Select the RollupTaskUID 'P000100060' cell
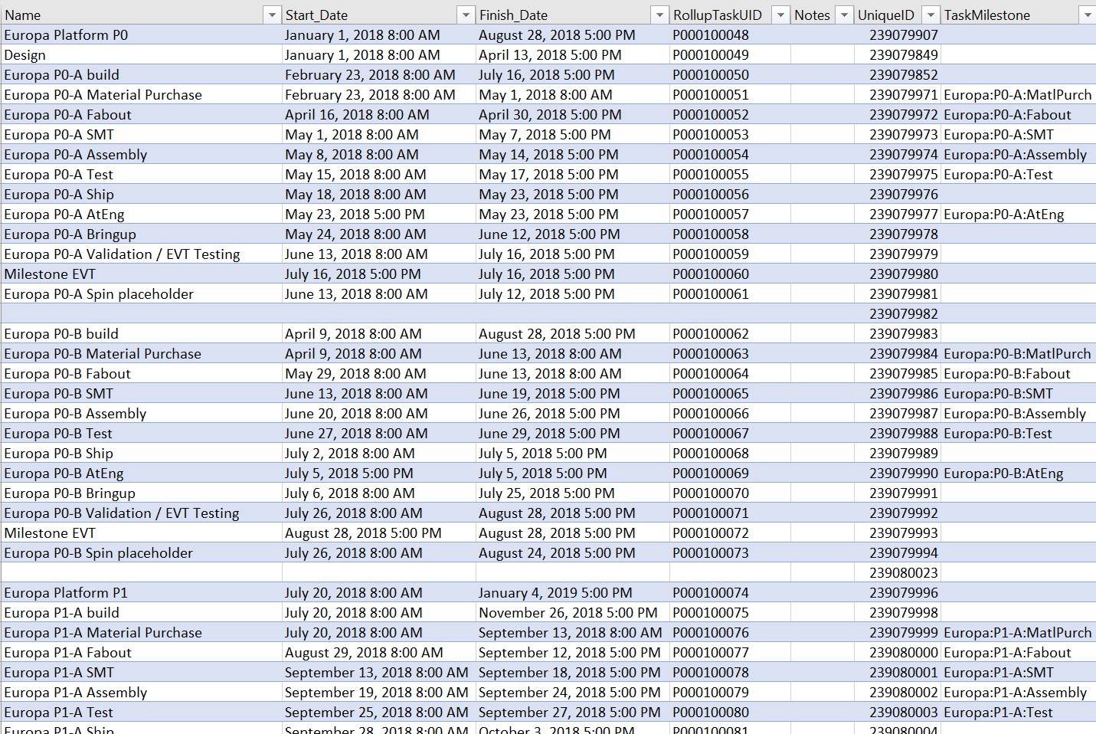This screenshot has height=734, width=1096. [730, 274]
